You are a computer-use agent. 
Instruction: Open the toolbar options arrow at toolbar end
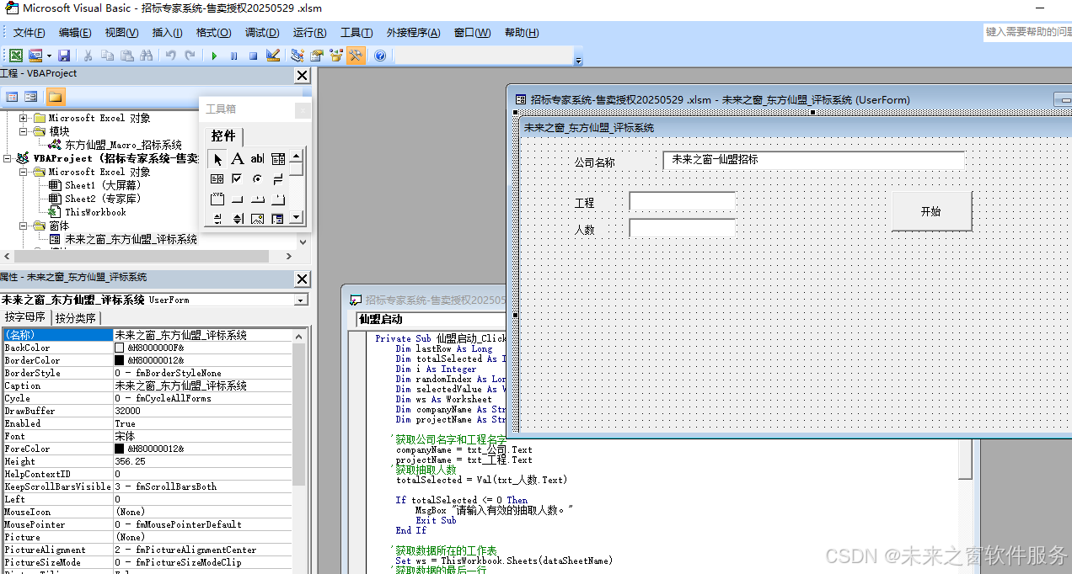click(x=578, y=60)
